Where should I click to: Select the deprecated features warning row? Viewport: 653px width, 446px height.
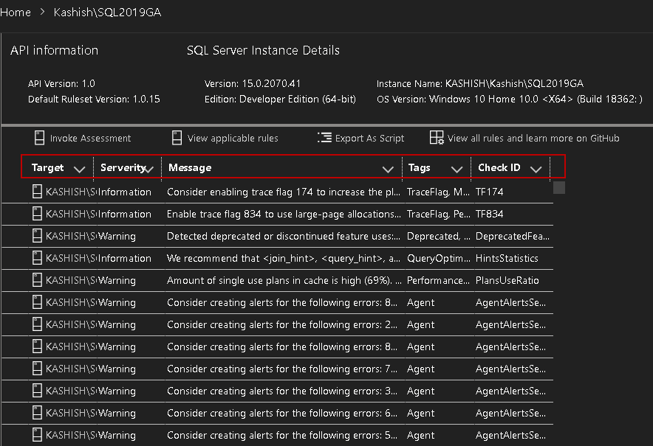pos(283,236)
